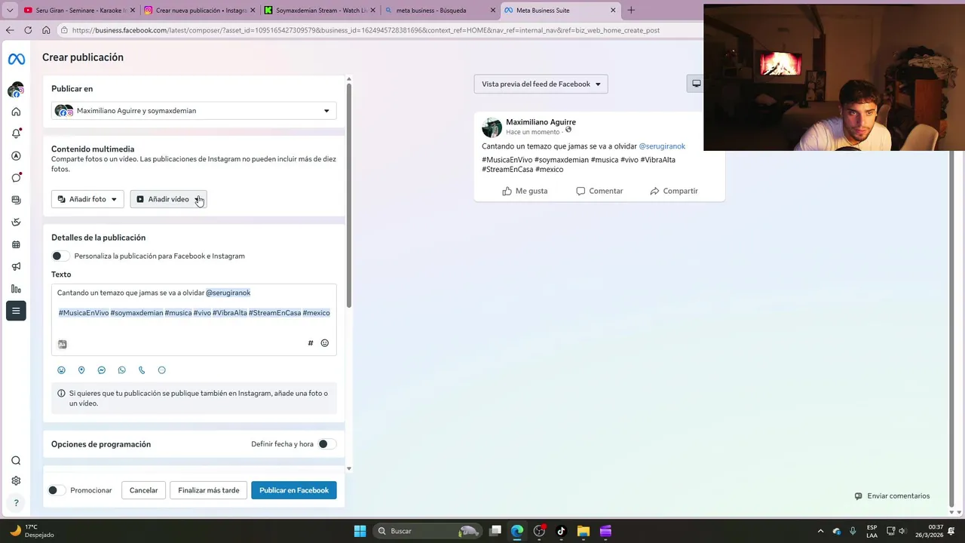Switch to the Soymaxdemian Stream tab
Image resolution: width=965 pixels, height=543 pixels.
[x=320, y=11]
